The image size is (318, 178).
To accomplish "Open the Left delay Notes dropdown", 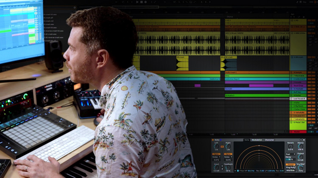I will click(x=216, y=157).
